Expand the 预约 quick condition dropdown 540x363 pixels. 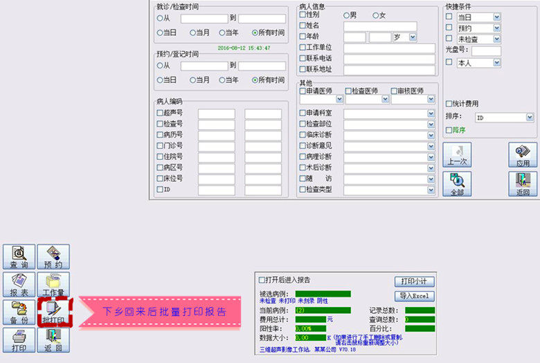click(496, 28)
